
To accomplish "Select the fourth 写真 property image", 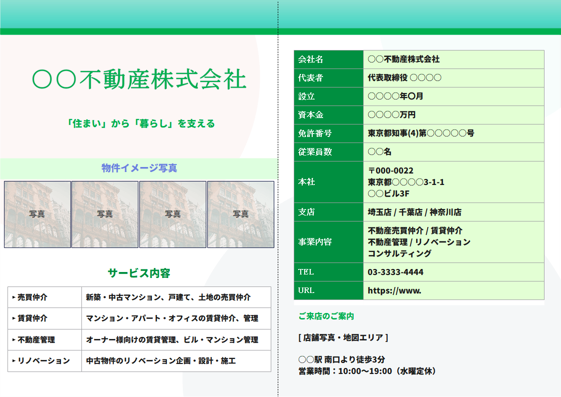I will 240,214.
